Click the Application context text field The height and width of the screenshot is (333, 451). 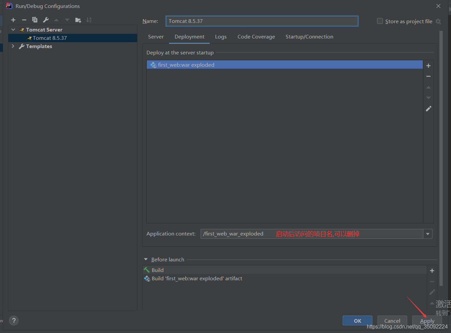[312, 234]
